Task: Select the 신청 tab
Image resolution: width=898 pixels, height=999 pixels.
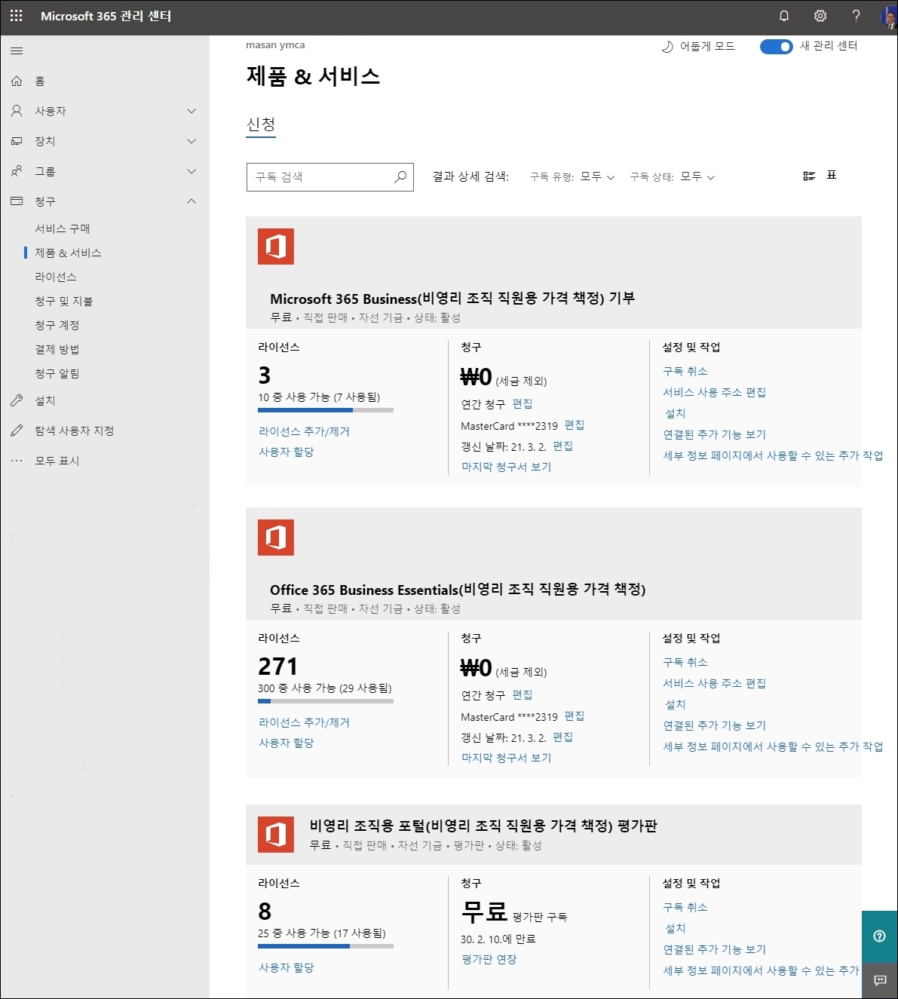Action: 261,125
